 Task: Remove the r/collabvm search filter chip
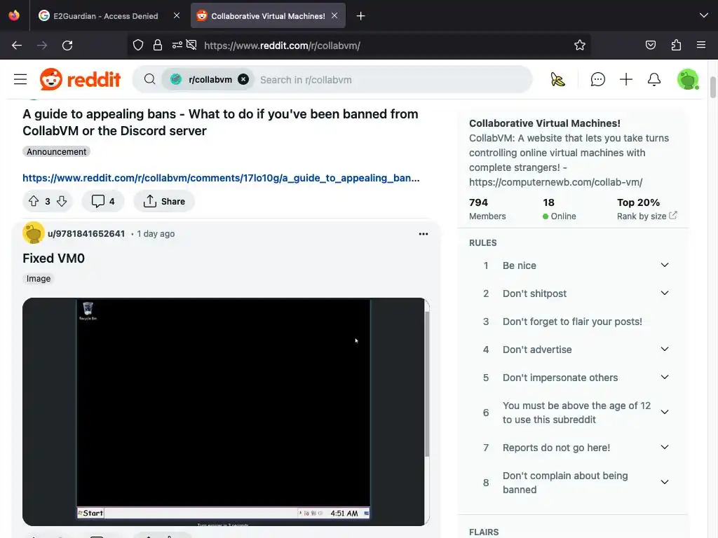pyautogui.click(x=243, y=80)
